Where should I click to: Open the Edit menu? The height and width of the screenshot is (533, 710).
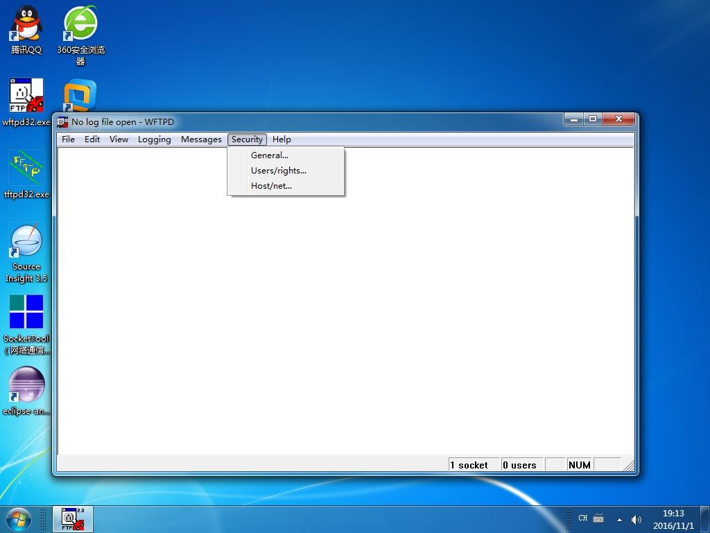pos(92,139)
